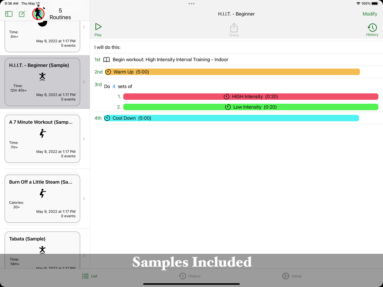Click the Wi-Fi status icon
The width and height of the screenshot is (383, 287).
[358, 3]
